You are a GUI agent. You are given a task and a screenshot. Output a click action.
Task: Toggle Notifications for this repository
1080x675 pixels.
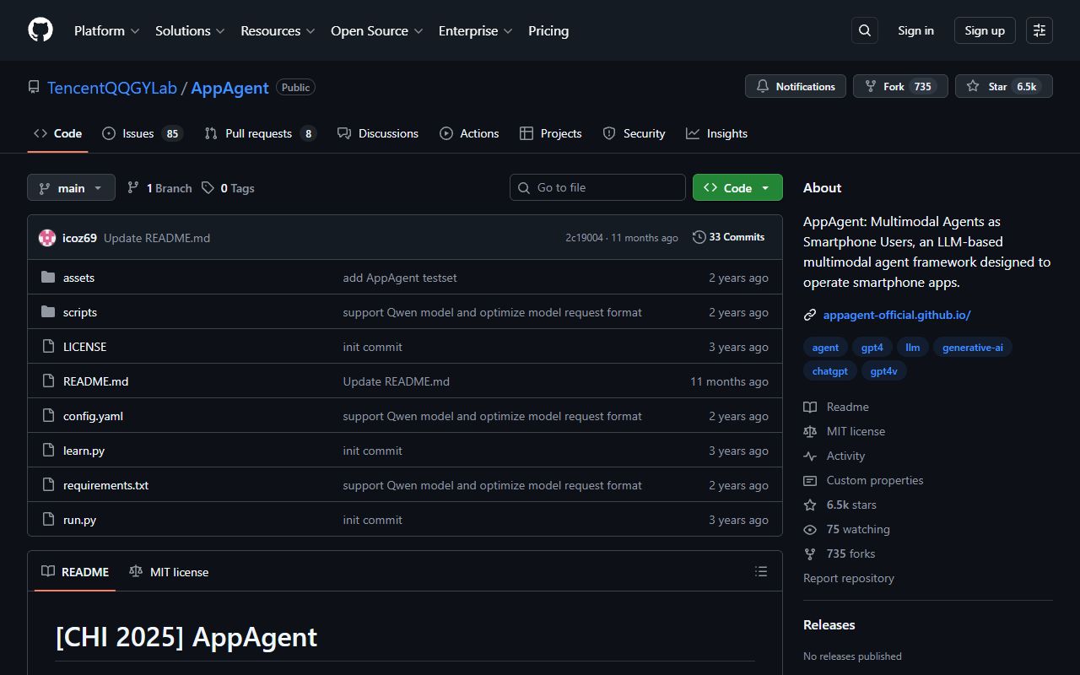(794, 85)
